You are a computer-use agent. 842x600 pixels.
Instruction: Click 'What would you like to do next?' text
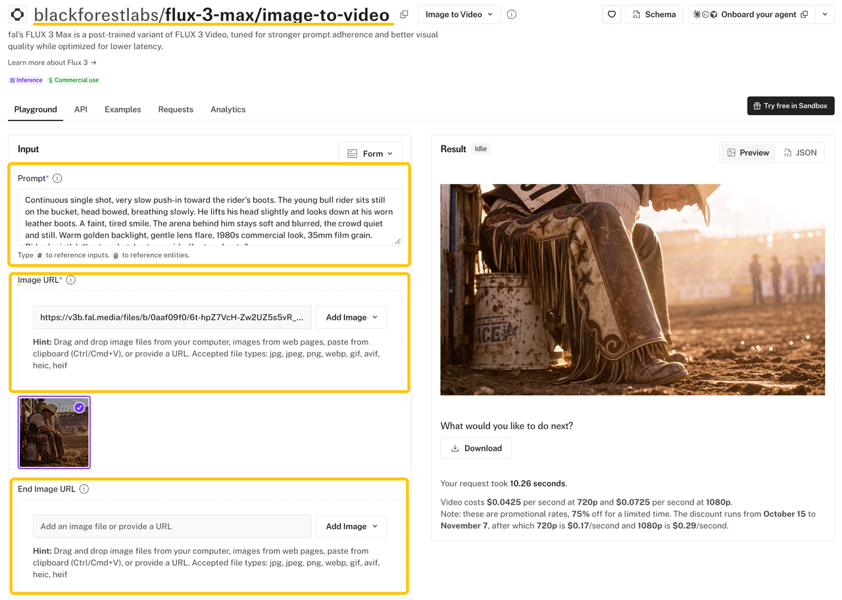[507, 426]
